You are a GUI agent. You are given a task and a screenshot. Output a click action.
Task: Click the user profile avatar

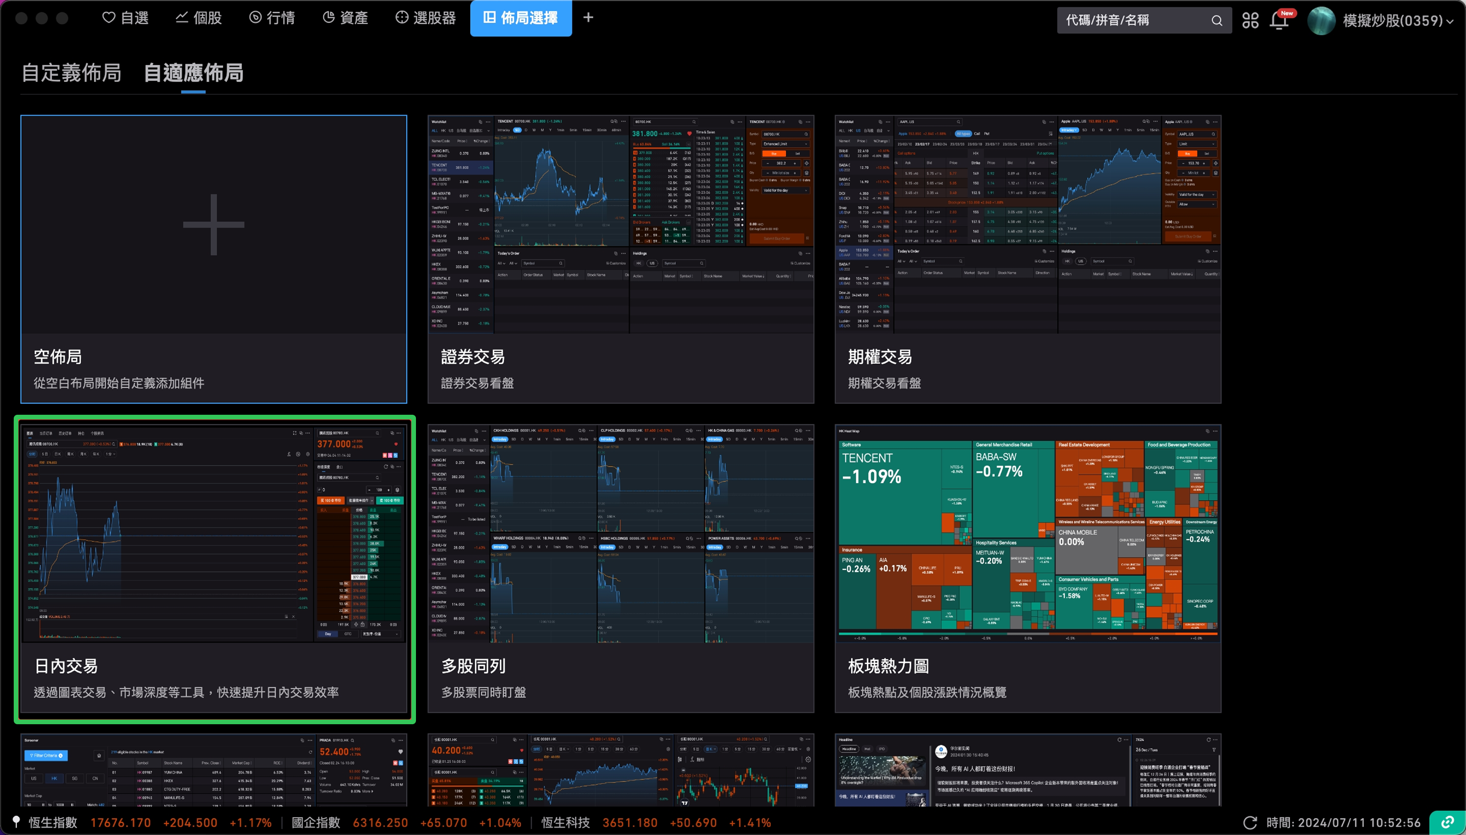1321,21
